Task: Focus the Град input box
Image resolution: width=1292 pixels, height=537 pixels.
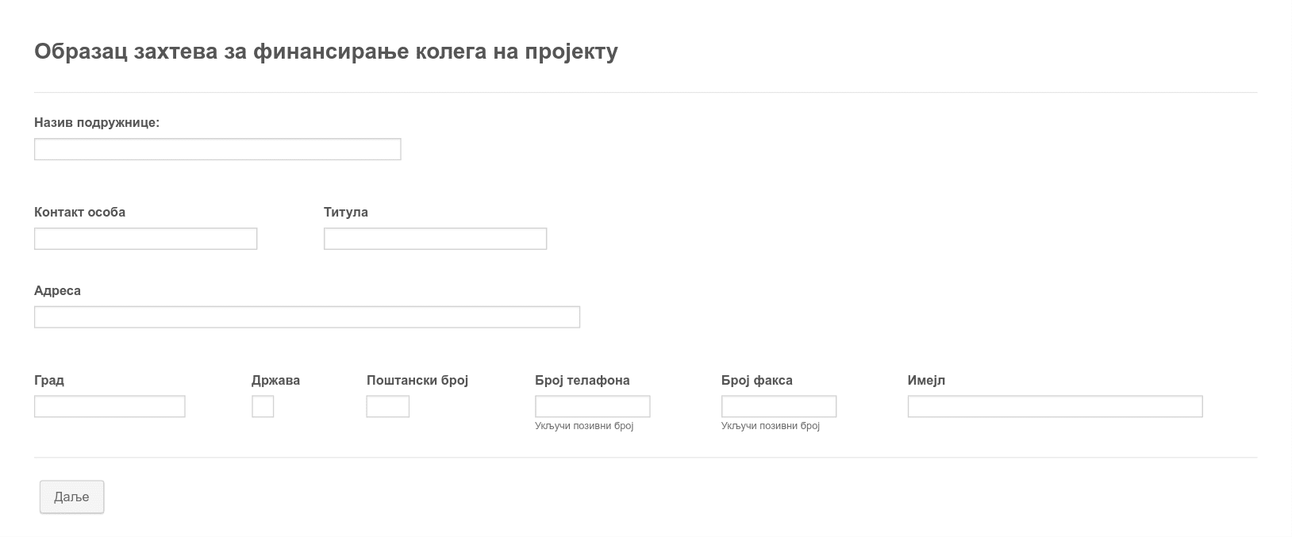Action: (110, 407)
